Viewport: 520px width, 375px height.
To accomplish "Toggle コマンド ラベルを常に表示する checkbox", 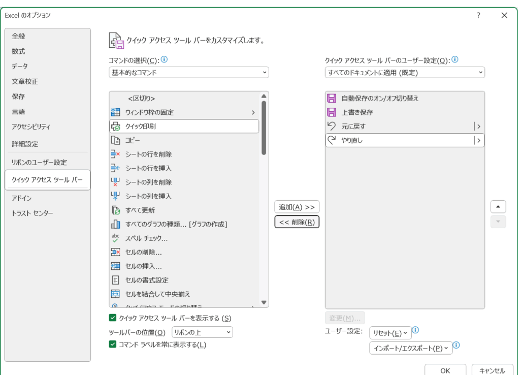I will click(x=113, y=344).
